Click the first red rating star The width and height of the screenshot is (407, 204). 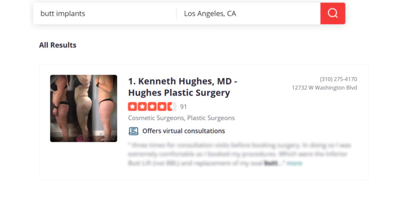[x=132, y=106]
